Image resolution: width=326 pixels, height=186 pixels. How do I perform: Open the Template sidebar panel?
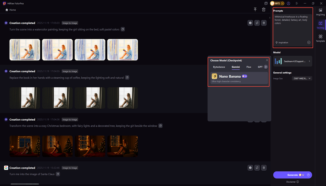[x=320, y=38]
